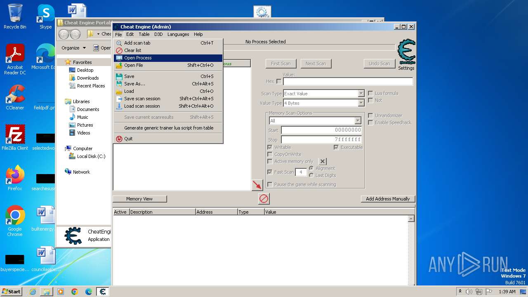Enable Lua formula checkbox
528x297 pixels.
(x=370, y=94)
